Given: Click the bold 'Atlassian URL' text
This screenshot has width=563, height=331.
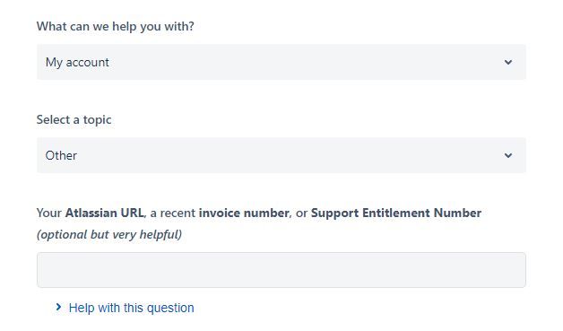Looking at the screenshot, I should pos(105,213).
